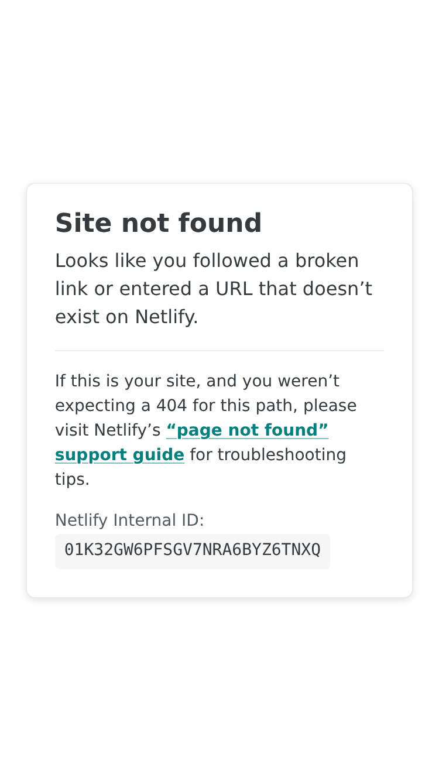
Task: Click the "visit Netlify's" text before the link
Action: [108, 430]
